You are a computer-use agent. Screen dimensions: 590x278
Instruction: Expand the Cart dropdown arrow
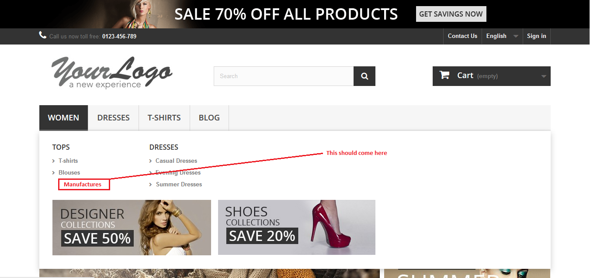pos(544,76)
